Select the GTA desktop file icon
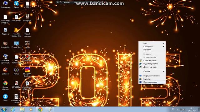 coord(27,5)
